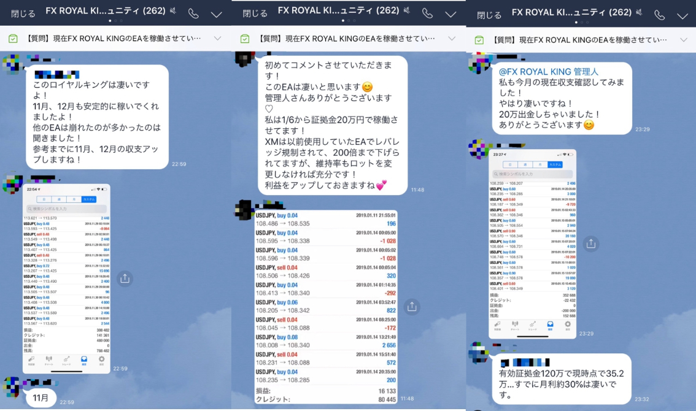This screenshot has height=411, width=696.
Task: Tap the 【質問】現在FX ROYAL KING announcement text in left chat
Action: [x=112, y=39]
